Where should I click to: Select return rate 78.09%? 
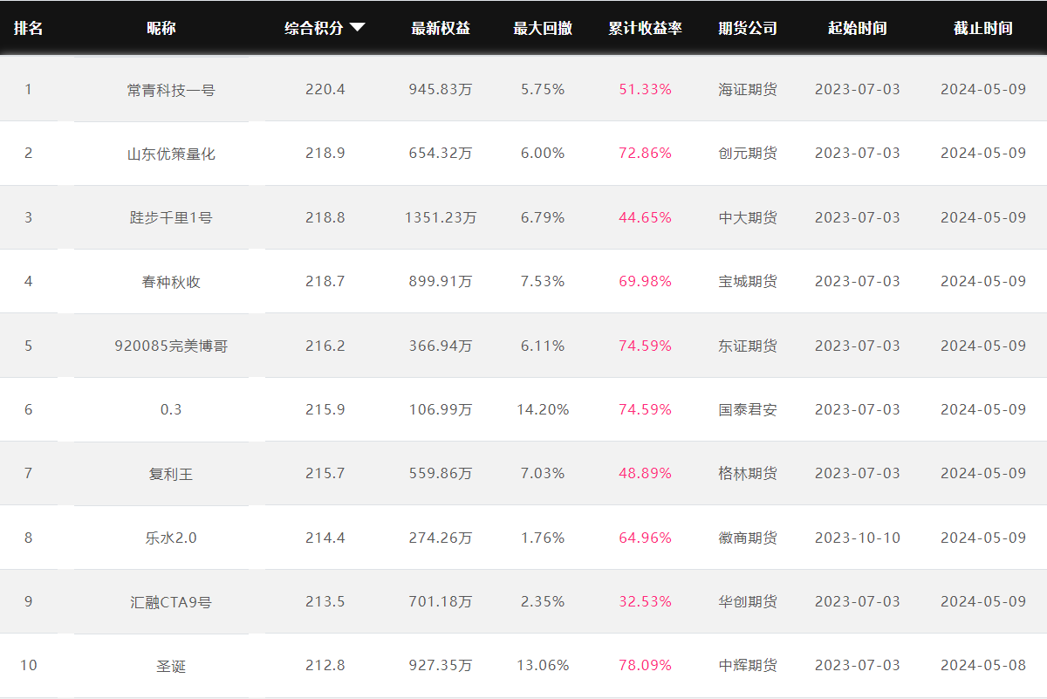point(646,665)
